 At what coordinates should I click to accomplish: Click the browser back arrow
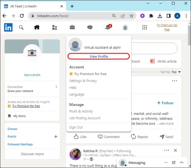point(4,16)
